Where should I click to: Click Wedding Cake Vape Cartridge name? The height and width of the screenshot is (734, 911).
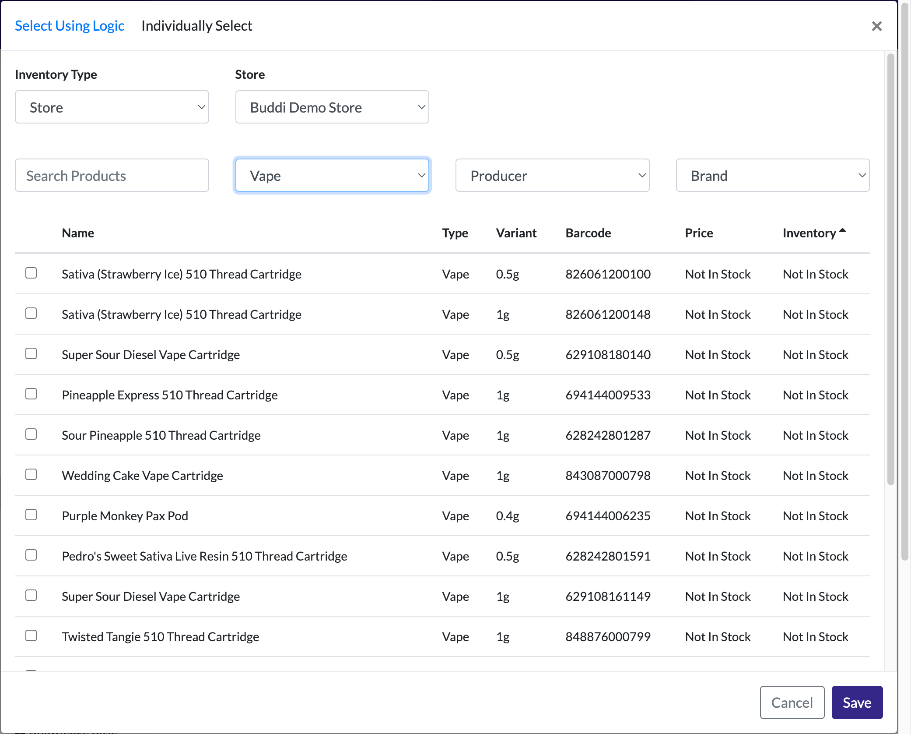pyautogui.click(x=142, y=476)
